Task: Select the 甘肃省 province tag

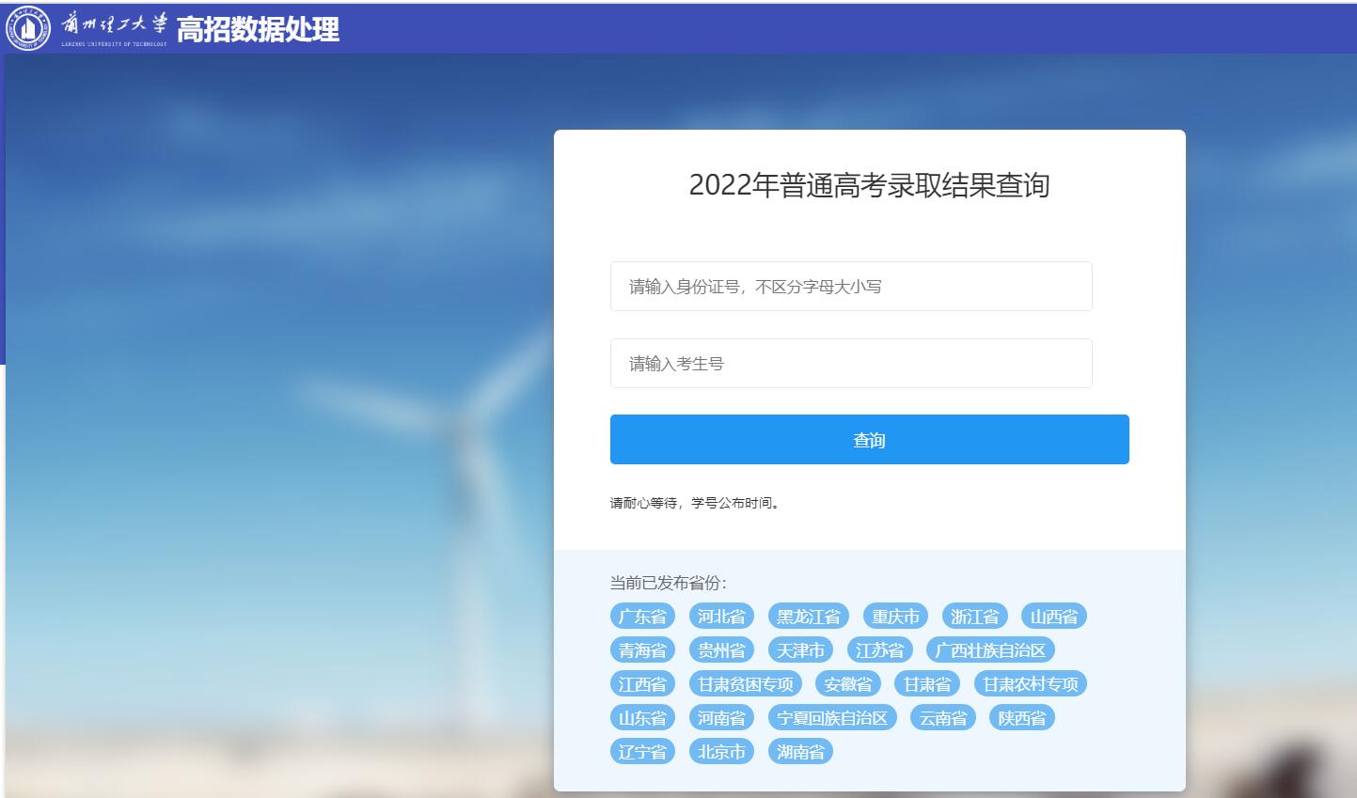Action: click(x=927, y=684)
